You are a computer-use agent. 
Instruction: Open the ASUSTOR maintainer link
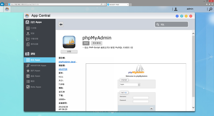coord(63,69)
